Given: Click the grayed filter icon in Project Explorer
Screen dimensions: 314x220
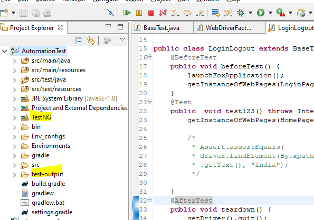Looking at the screenshot, I should [107, 41].
